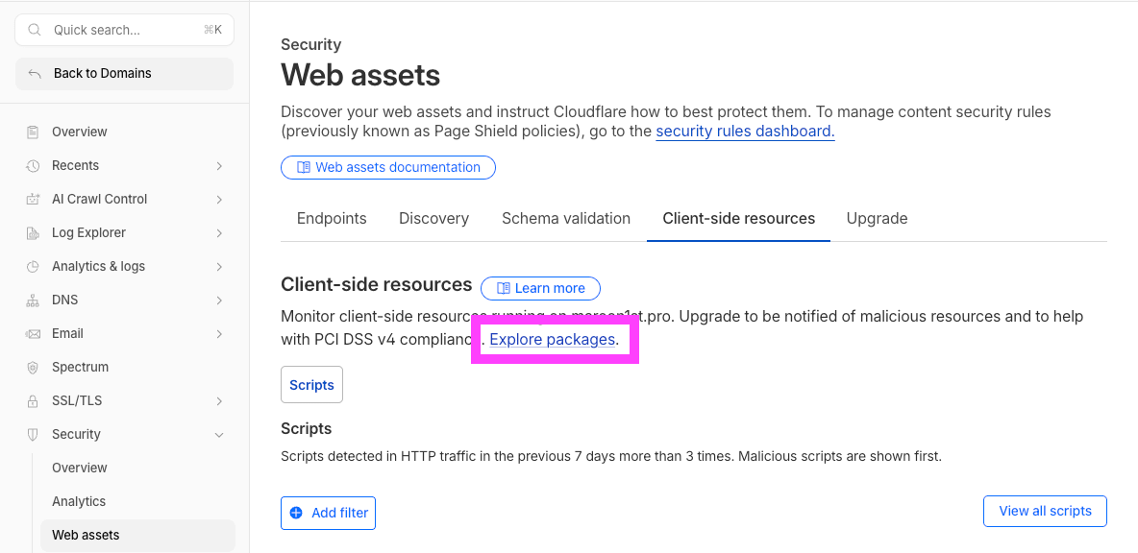Click the Add filter button
The image size is (1138, 553).
[328, 513]
